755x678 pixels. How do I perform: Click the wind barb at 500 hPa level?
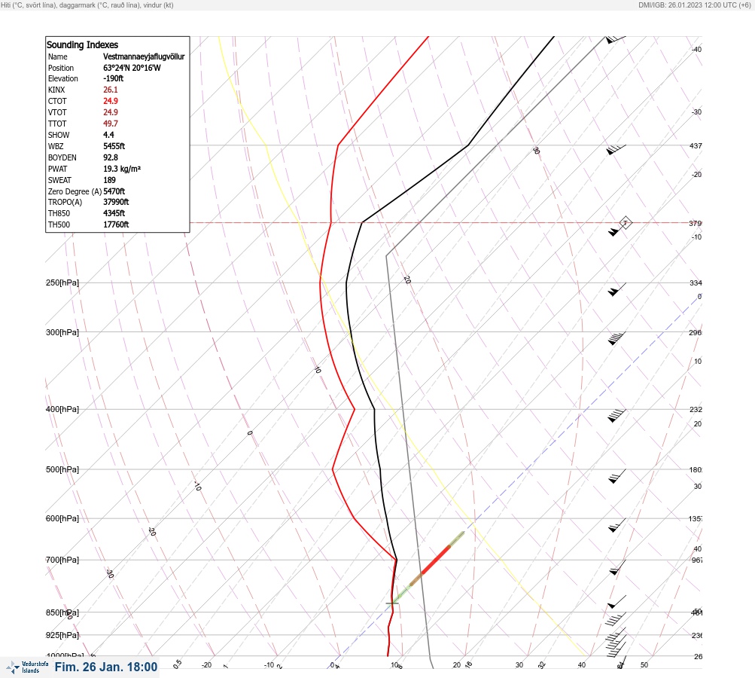pos(616,476)
